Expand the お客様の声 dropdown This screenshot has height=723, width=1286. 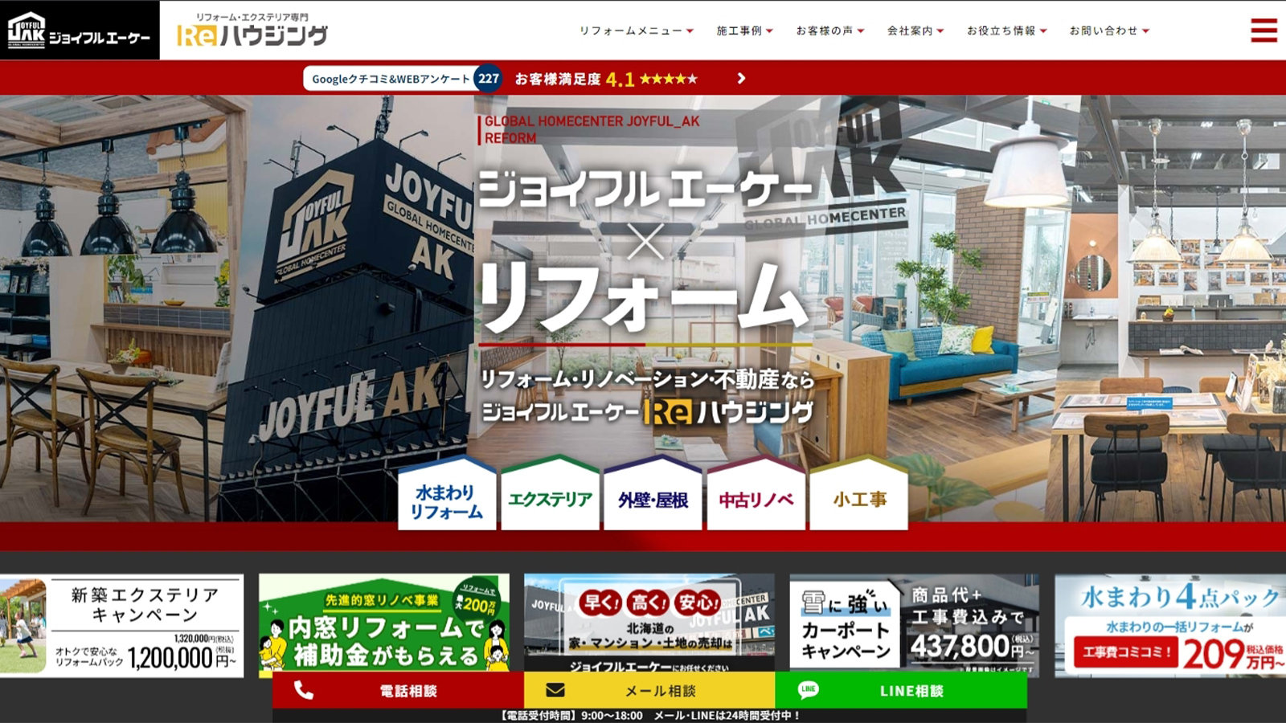coord(830,31)
